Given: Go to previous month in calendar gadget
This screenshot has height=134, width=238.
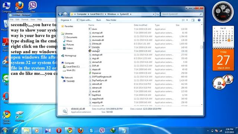Looking at the screenshot, I should click(x=215, y=28).
